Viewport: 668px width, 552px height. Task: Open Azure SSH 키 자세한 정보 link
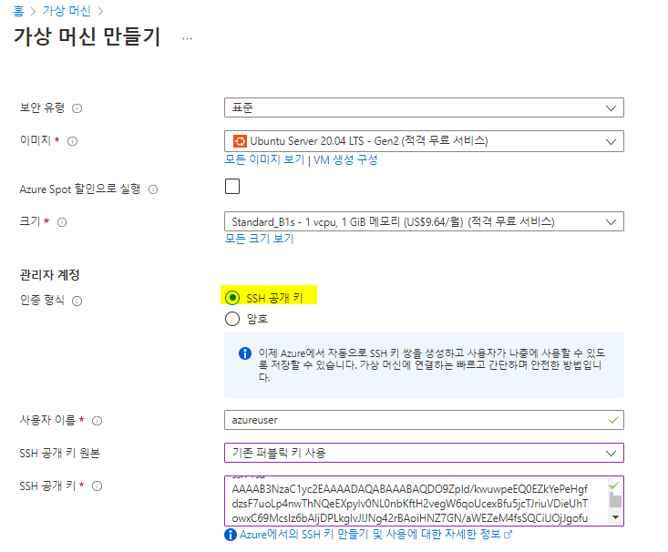click(x=370, y=534)
